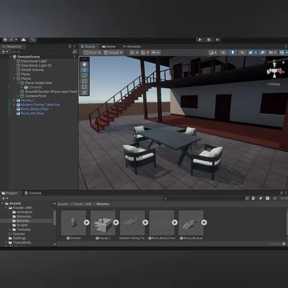
Task: Click the Step frame button
Action: (x=218, y=40)
